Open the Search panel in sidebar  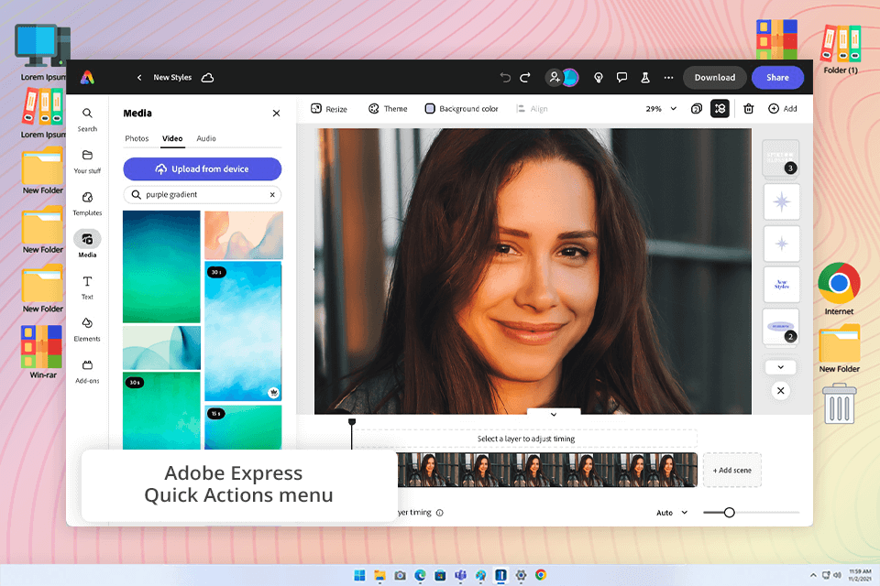tap(87, 119)
